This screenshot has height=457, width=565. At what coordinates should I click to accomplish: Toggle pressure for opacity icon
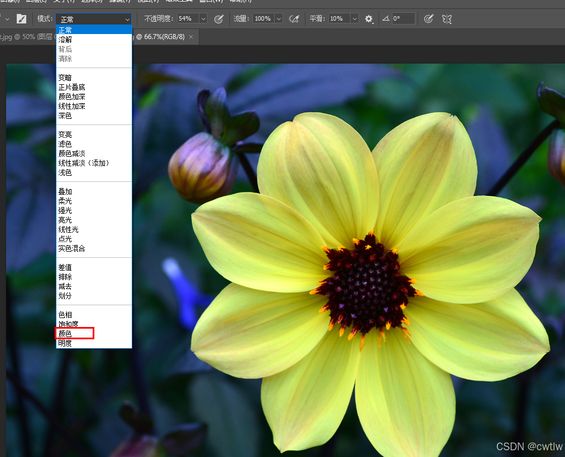click(219, 19)
